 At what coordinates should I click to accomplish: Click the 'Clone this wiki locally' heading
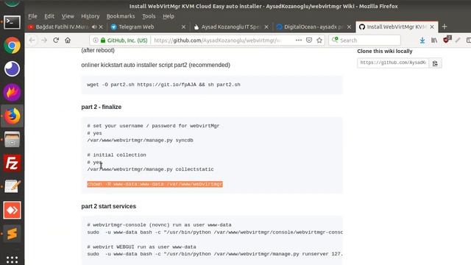(384, 51)
